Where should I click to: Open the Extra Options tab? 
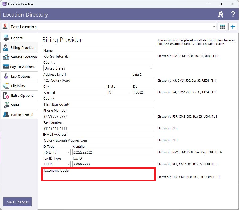point(19,95)
